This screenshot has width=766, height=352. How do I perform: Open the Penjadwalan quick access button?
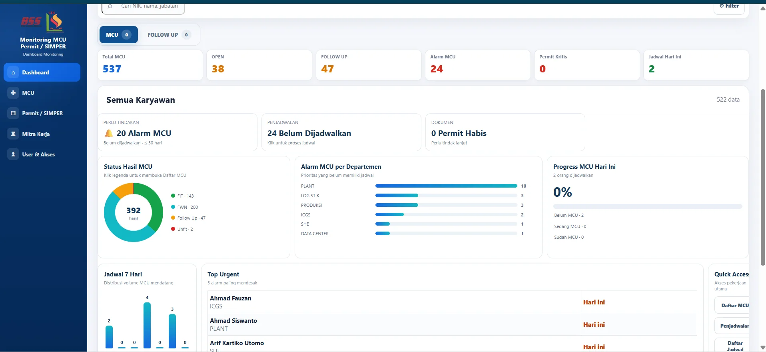pyautogui.click(x=732, y=326)
